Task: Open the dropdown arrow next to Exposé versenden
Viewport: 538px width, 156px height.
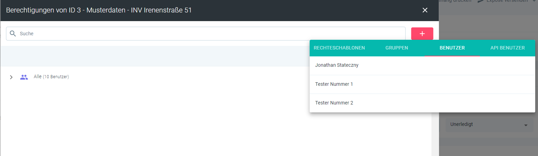Action: click(x=535, y=1)
